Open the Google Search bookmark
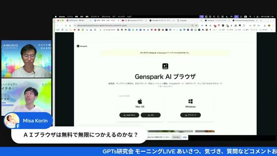 110,30
